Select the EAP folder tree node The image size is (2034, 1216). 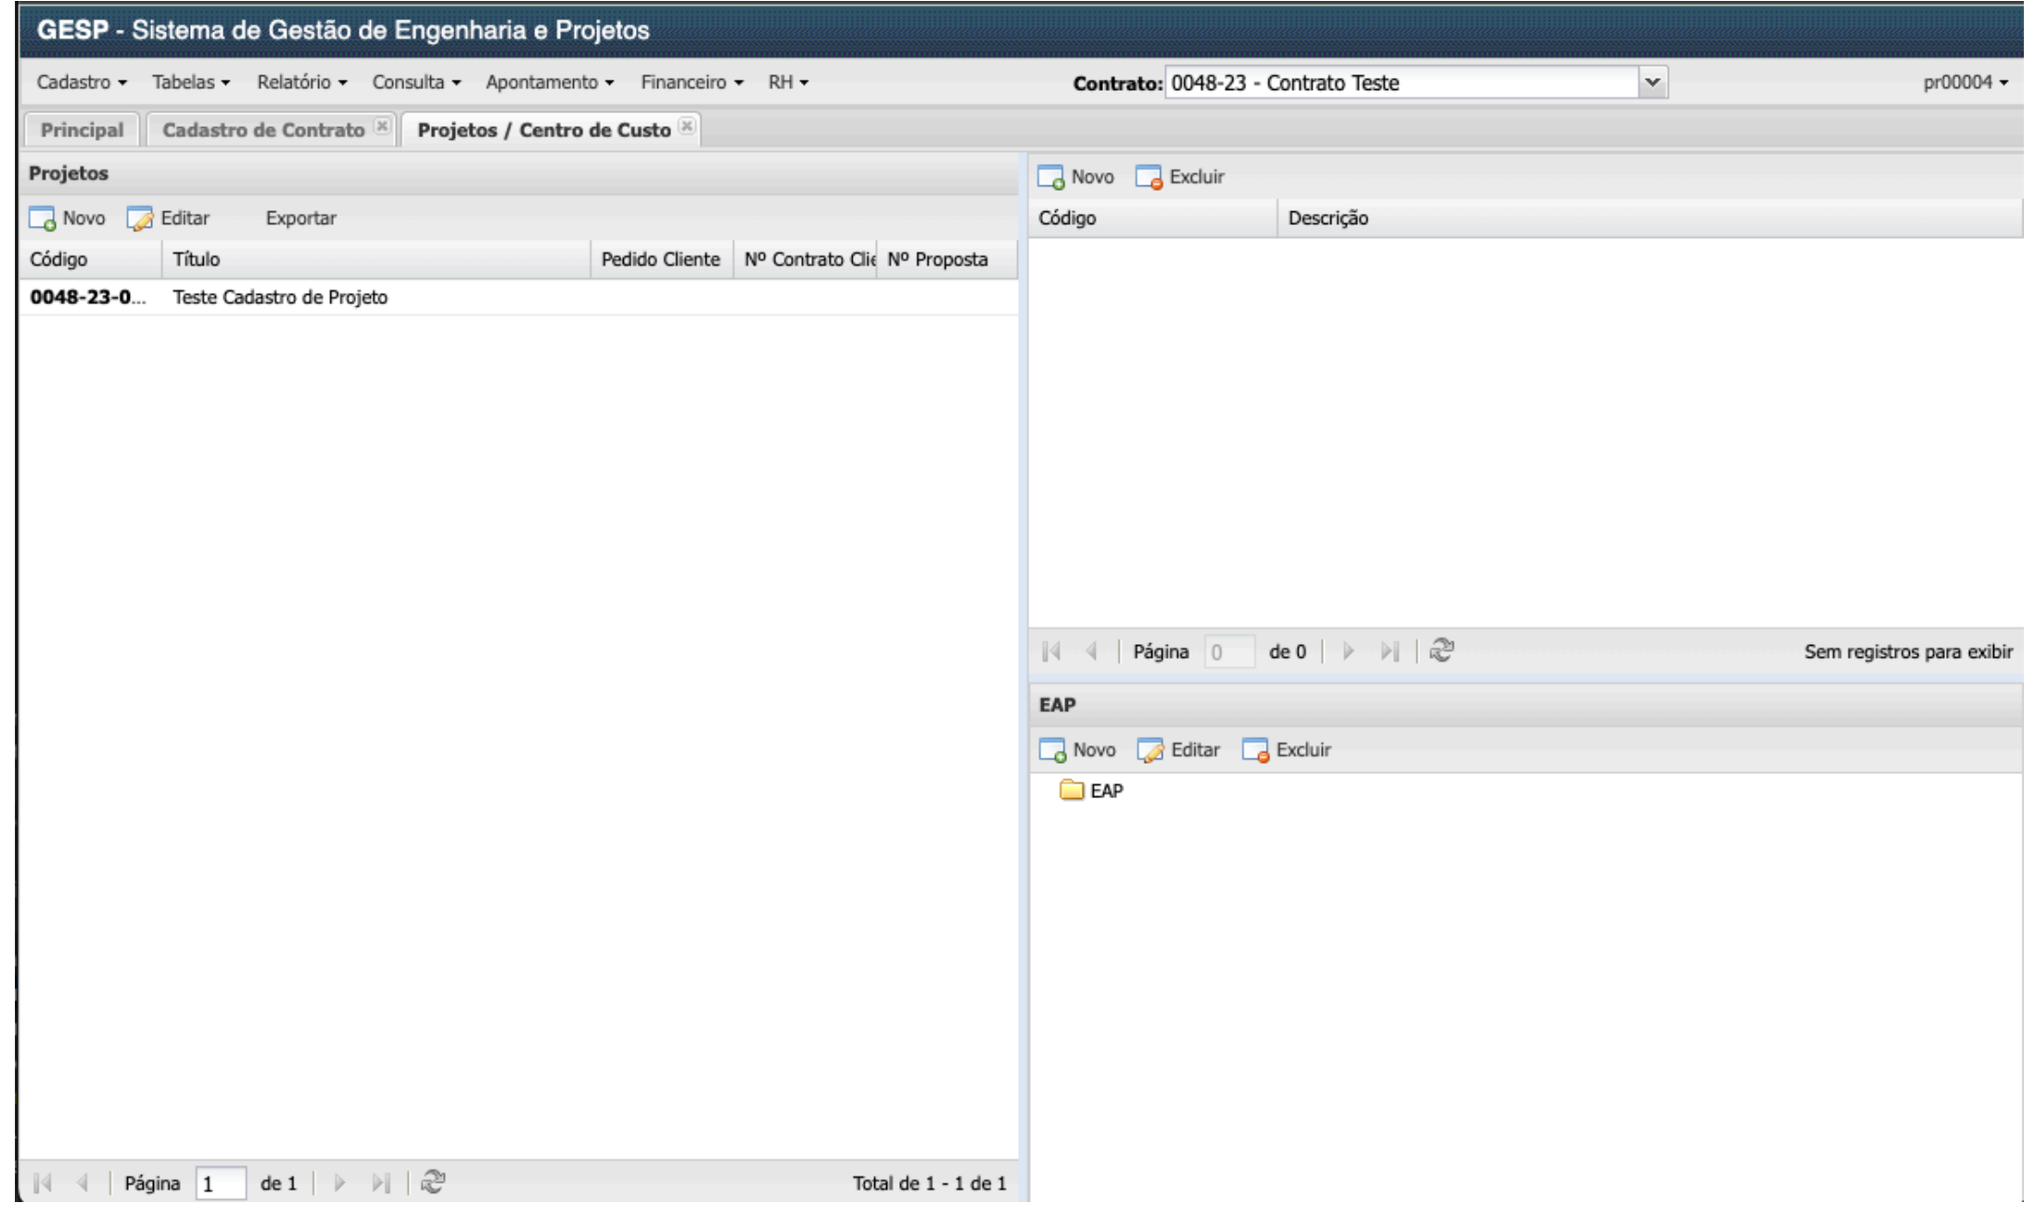pyautogui.click(x=1105, y=791)
